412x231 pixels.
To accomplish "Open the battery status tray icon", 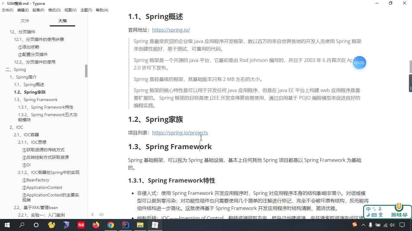I will (x=378, y=225).
